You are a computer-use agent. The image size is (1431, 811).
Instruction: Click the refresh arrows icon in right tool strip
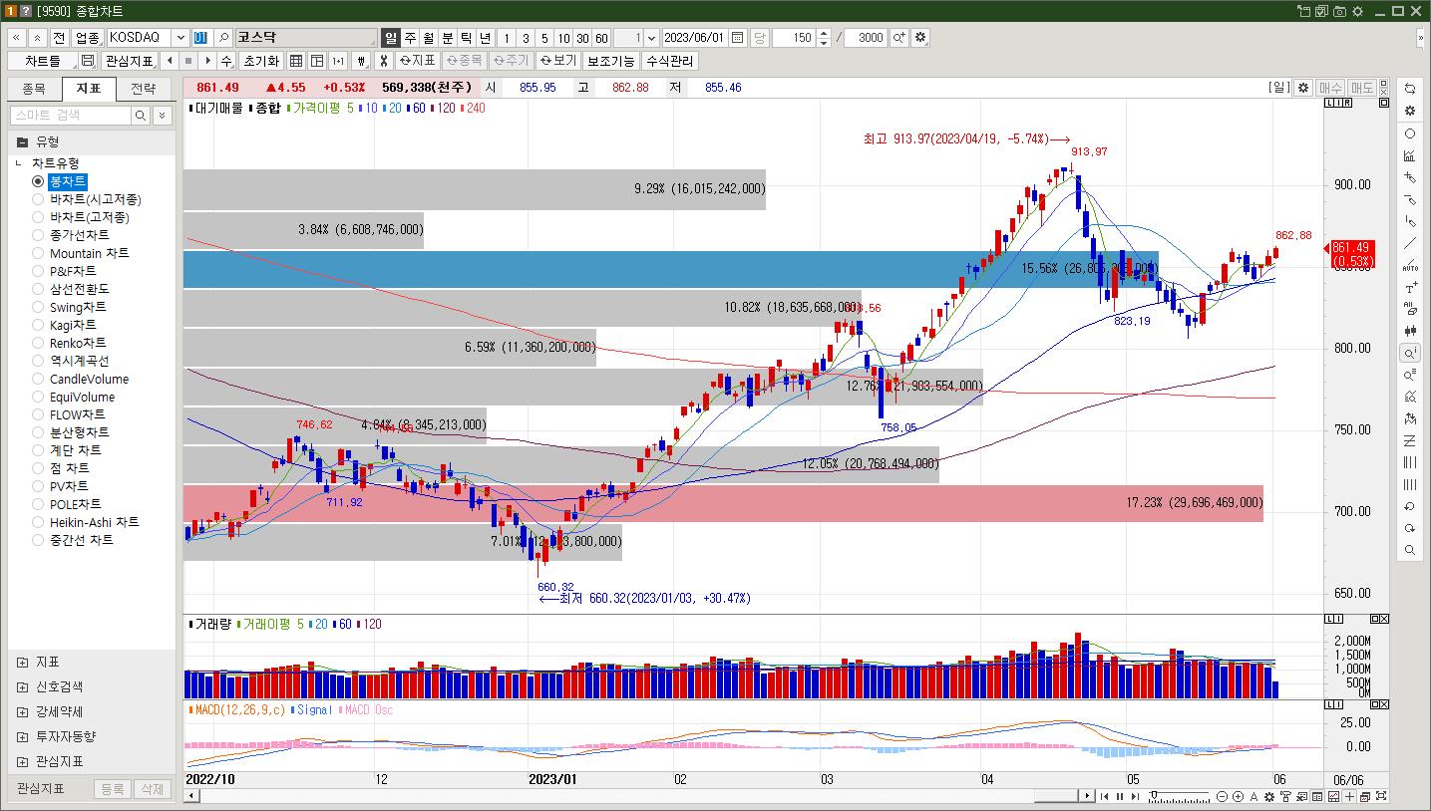(x=1409, y=89)
